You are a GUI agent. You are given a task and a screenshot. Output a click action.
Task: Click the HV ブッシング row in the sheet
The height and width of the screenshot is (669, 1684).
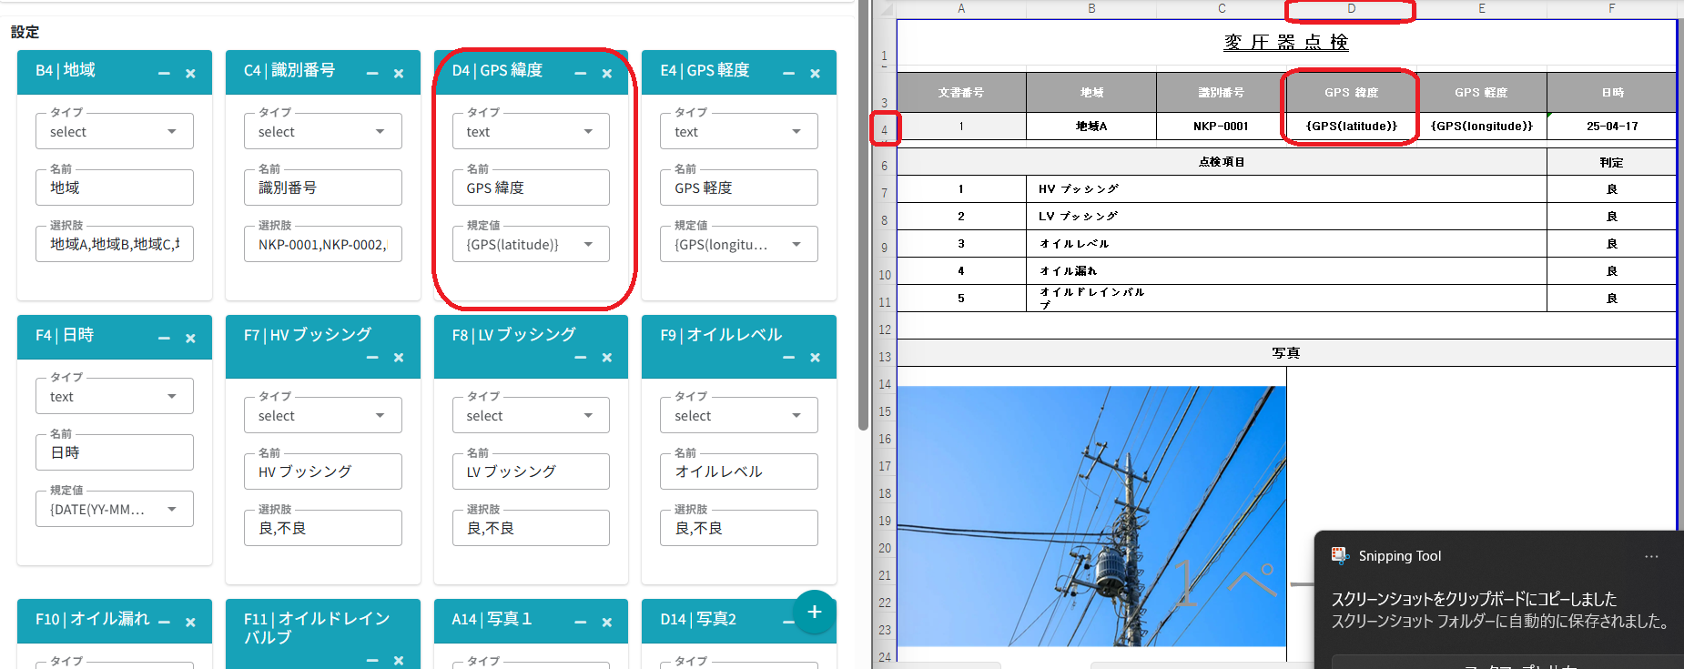tap(1286, 189)
